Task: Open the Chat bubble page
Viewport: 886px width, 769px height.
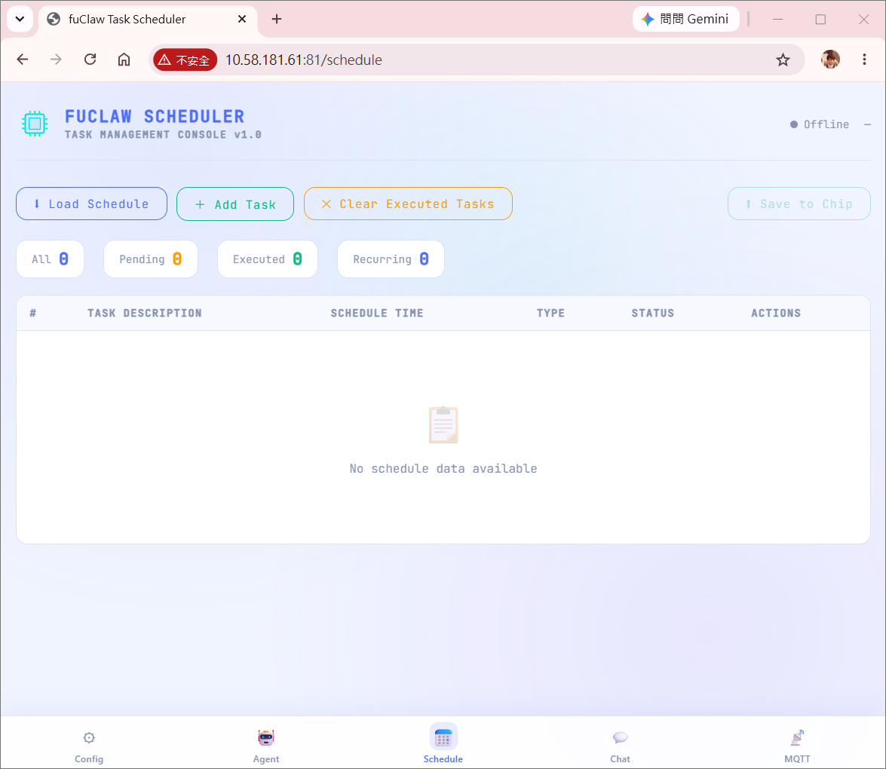Action: point(620,746)
